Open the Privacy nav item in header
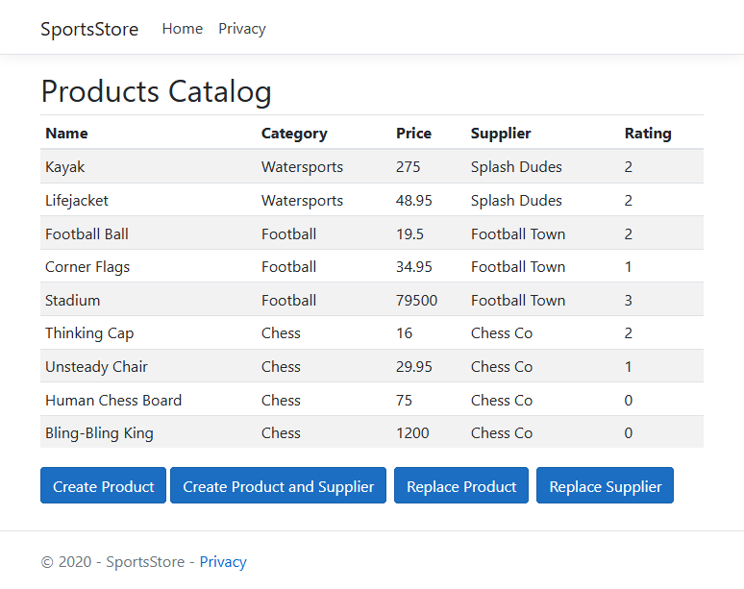Viewport: 744px width, 589px height. pos(241,29)
